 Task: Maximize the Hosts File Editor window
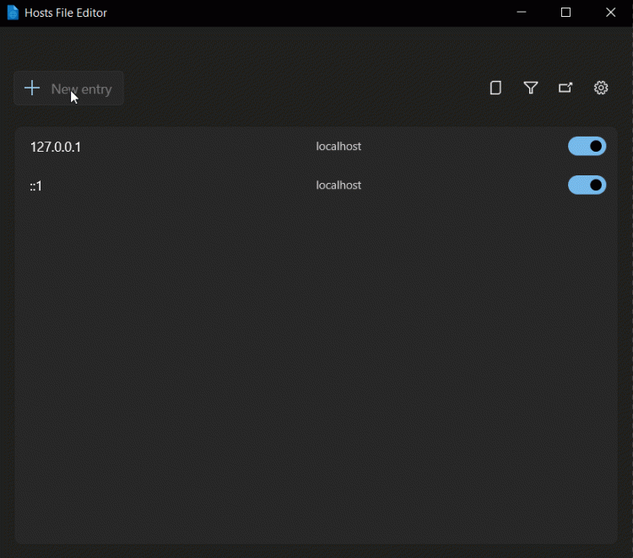coord(565,13)
